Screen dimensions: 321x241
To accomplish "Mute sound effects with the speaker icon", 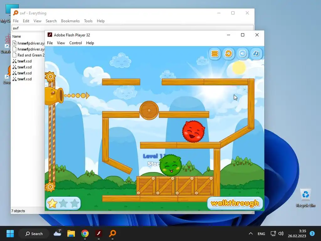I will click(242, 54).
